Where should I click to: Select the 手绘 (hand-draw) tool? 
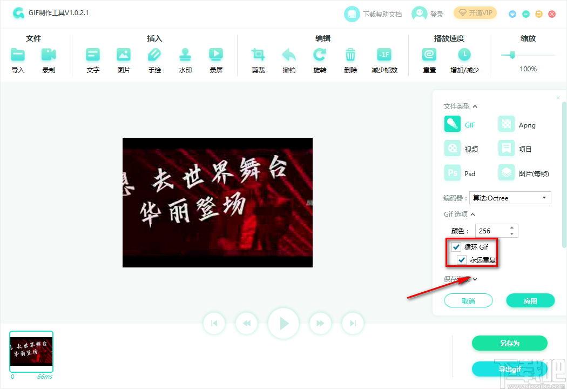(x=154, y=57)
